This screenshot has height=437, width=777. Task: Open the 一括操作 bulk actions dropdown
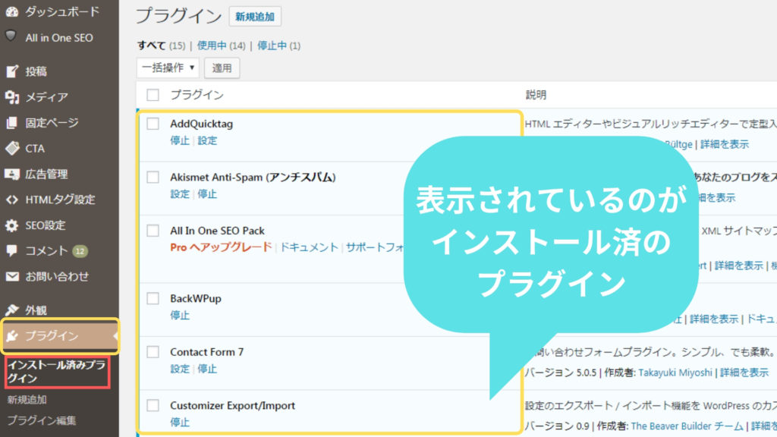[168, 68]
